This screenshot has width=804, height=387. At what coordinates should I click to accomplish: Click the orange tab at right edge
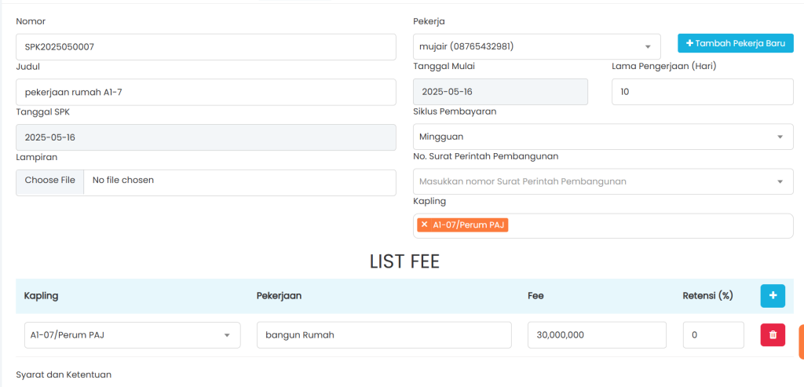[x=800, y=342]
